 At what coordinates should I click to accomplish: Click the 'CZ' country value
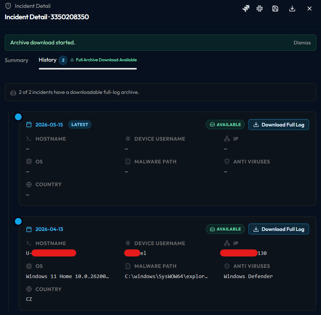point(29,299)
